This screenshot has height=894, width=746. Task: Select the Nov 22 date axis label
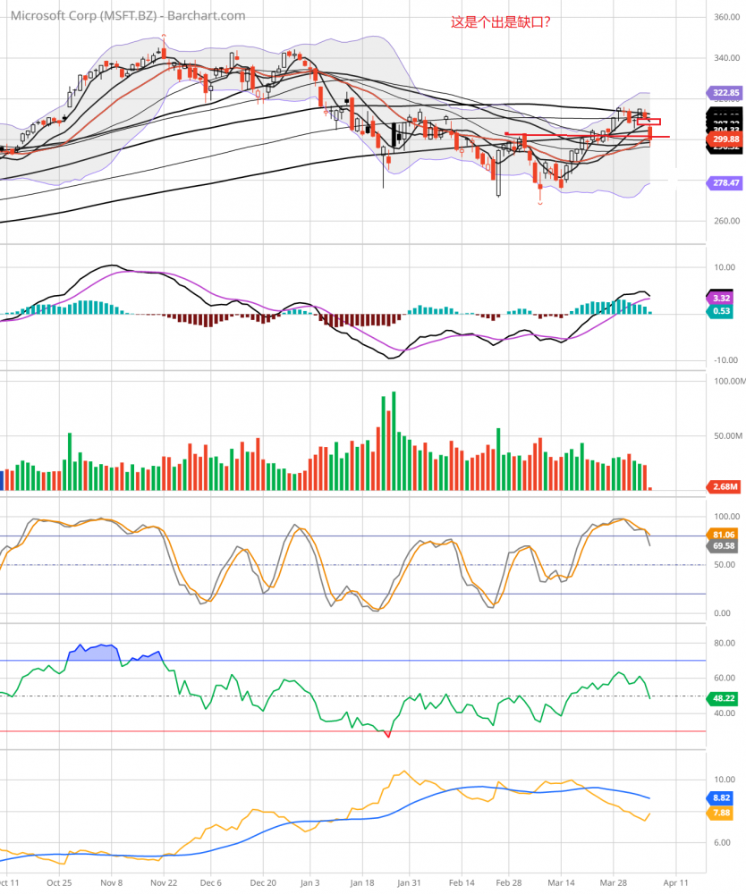162,881
